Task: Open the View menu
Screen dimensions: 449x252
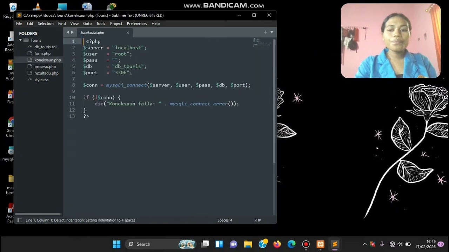Action: (x=74, y=23)
